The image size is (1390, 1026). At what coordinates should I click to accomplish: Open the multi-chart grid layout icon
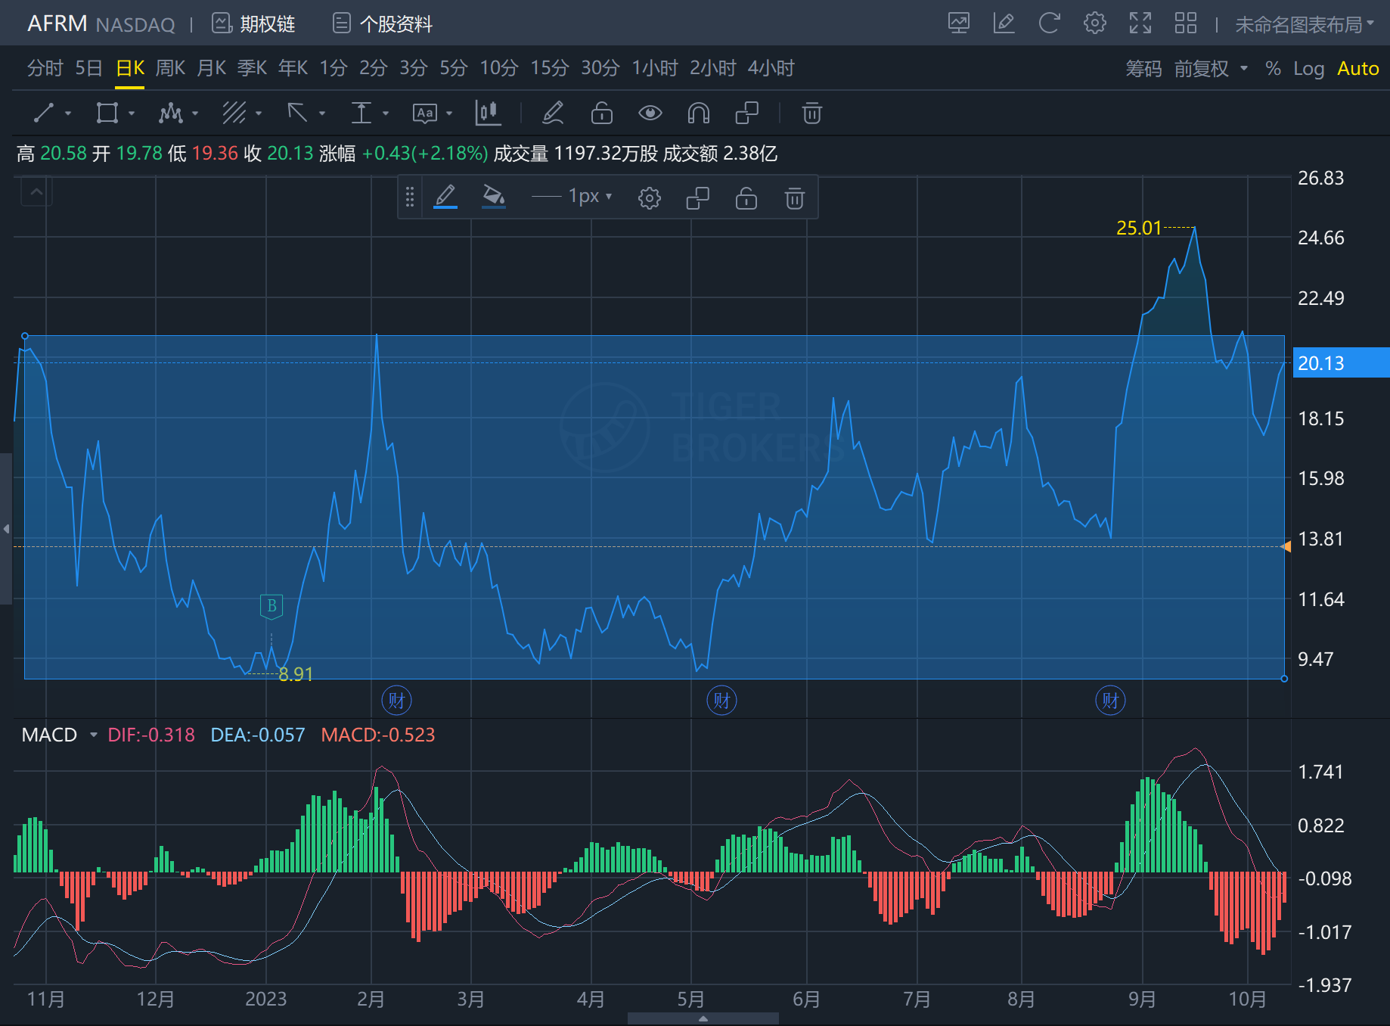point(1185,23)
